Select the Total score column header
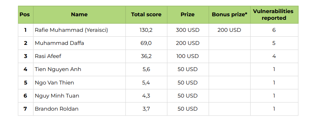The image size is (317, 129). (146, 14)
